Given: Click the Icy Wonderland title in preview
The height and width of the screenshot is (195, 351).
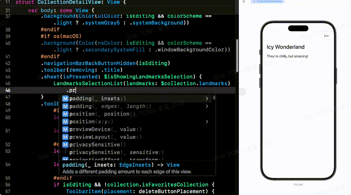Looking at the screenshot, I should click(285, 47).
